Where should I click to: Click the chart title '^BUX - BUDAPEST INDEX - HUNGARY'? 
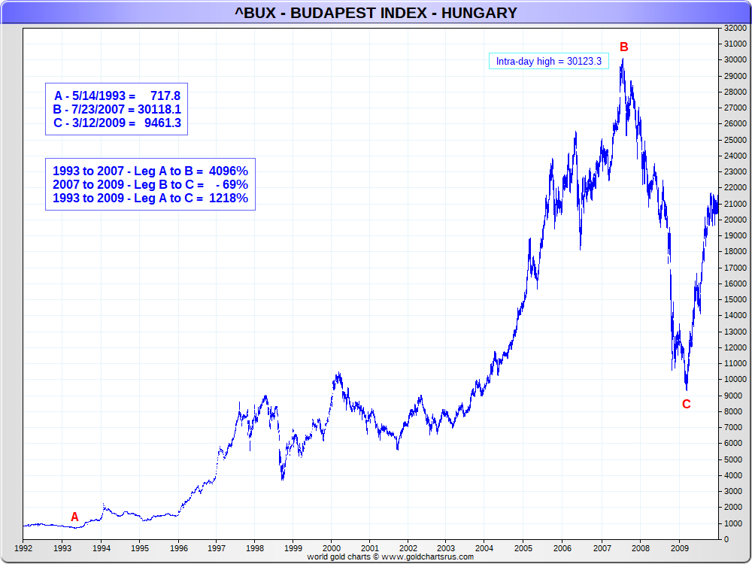tap(375, 13)
